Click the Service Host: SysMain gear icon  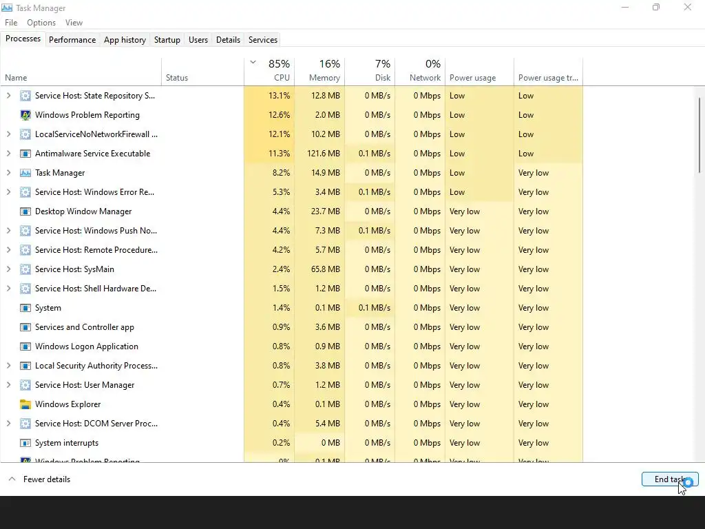point(25,269)
